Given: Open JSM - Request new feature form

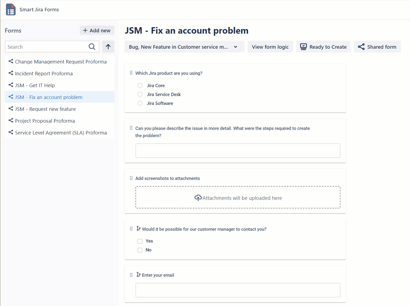Looking at the screenshot, I should coord(59,109).
